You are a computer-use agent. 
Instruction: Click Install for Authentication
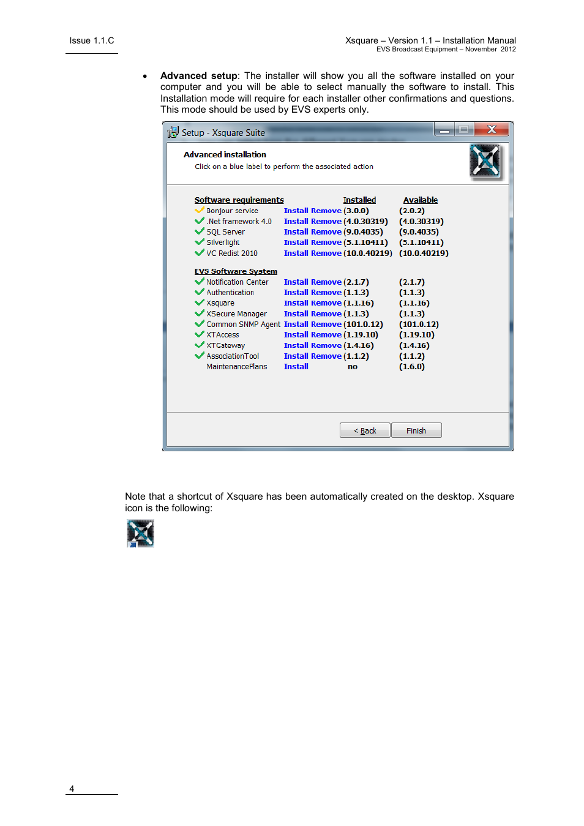(x=296, y=293)
